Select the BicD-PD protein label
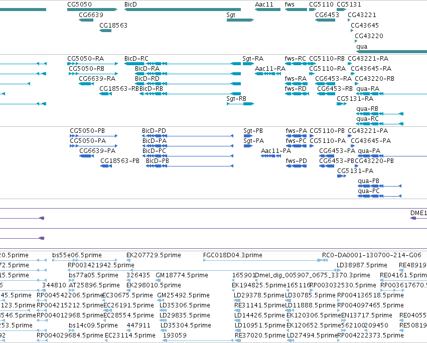 [154, 131]
